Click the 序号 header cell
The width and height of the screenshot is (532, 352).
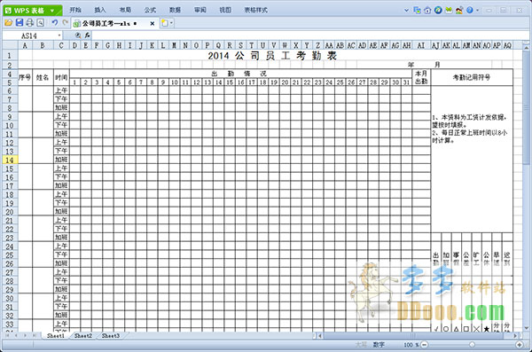pyautogui.click(x=25, y=77)
